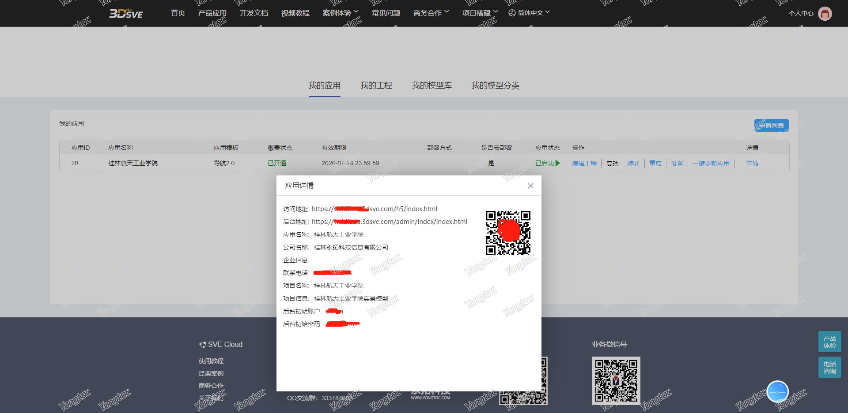
Task: Click the 申请列表 button
Action: [771, 126]
